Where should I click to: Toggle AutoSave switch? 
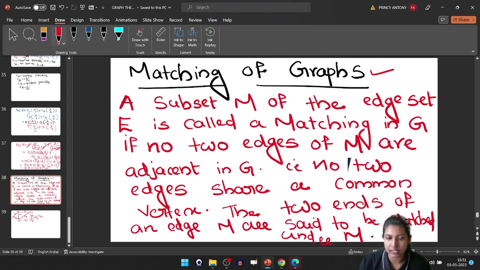40,7
